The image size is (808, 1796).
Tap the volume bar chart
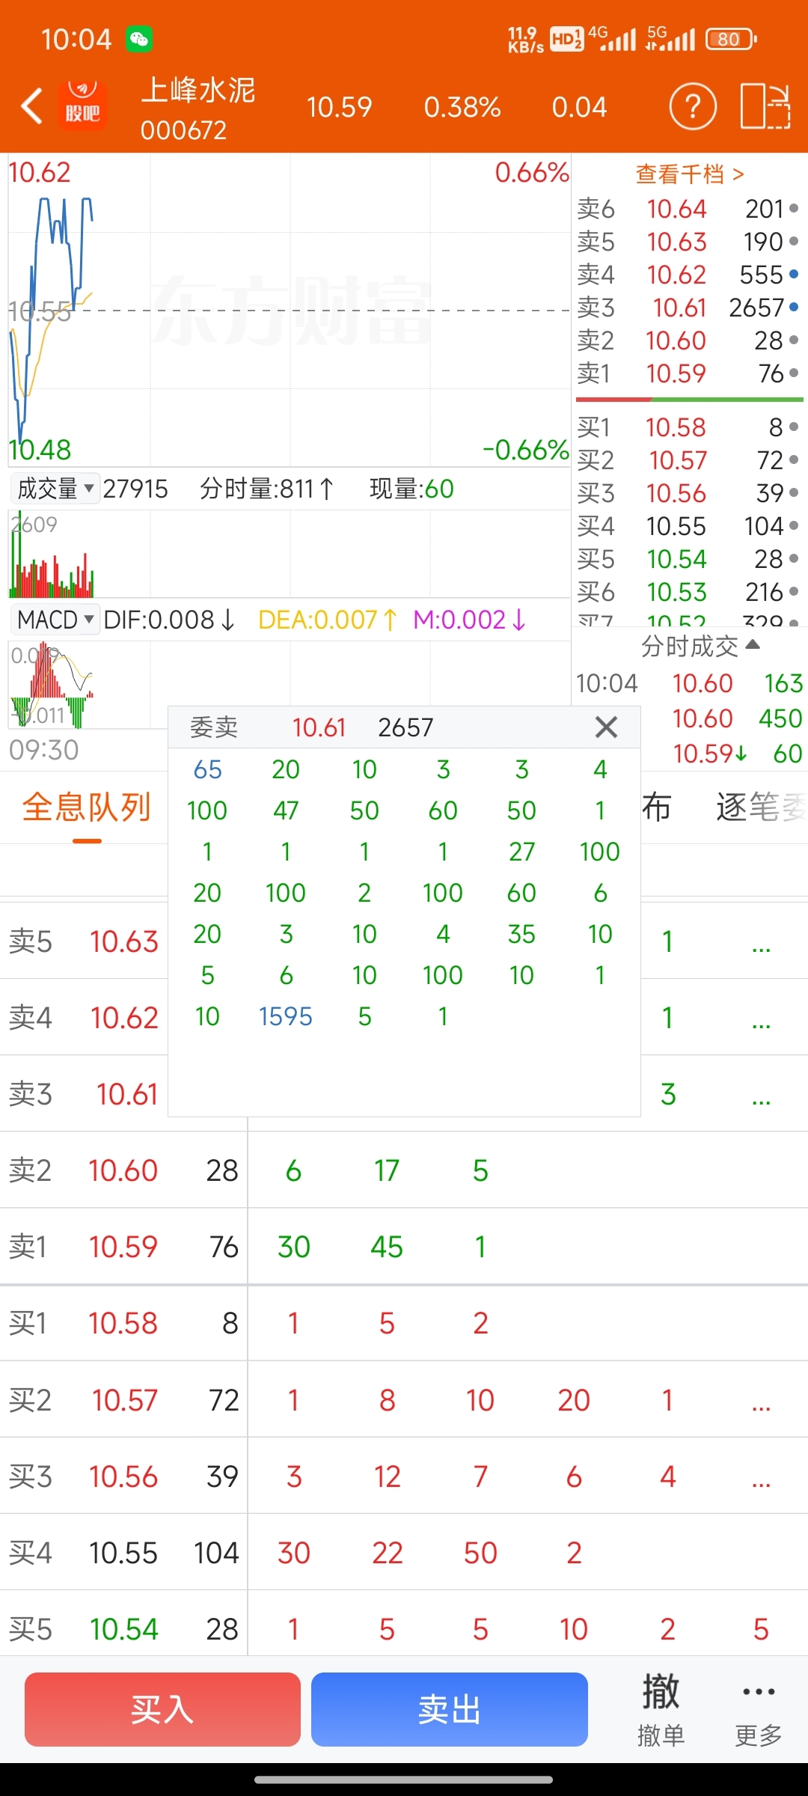coord(290,554)
